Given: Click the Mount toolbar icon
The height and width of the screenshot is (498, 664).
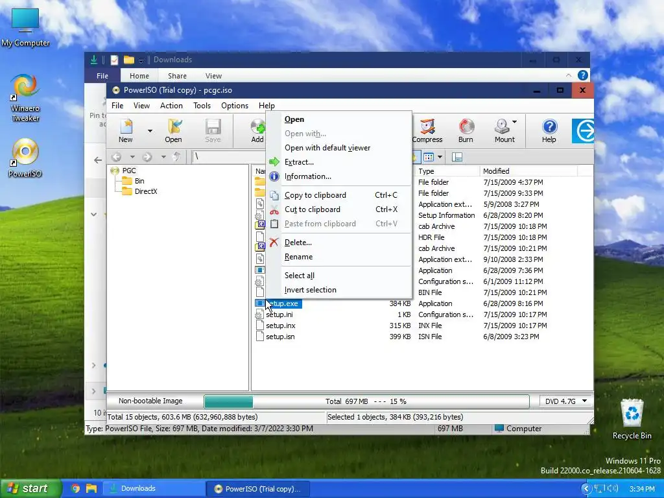Looking at the screenshot, I should coord(504,130).
